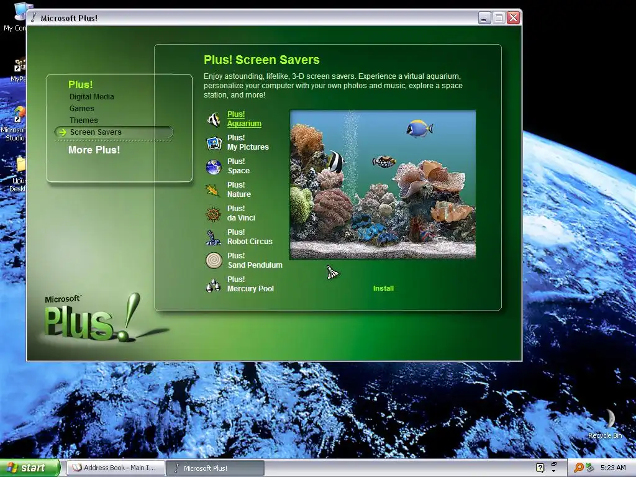Click the 5:23 AM clock
636x477 pixels.
pyautogui.click(x=613, y=468)
